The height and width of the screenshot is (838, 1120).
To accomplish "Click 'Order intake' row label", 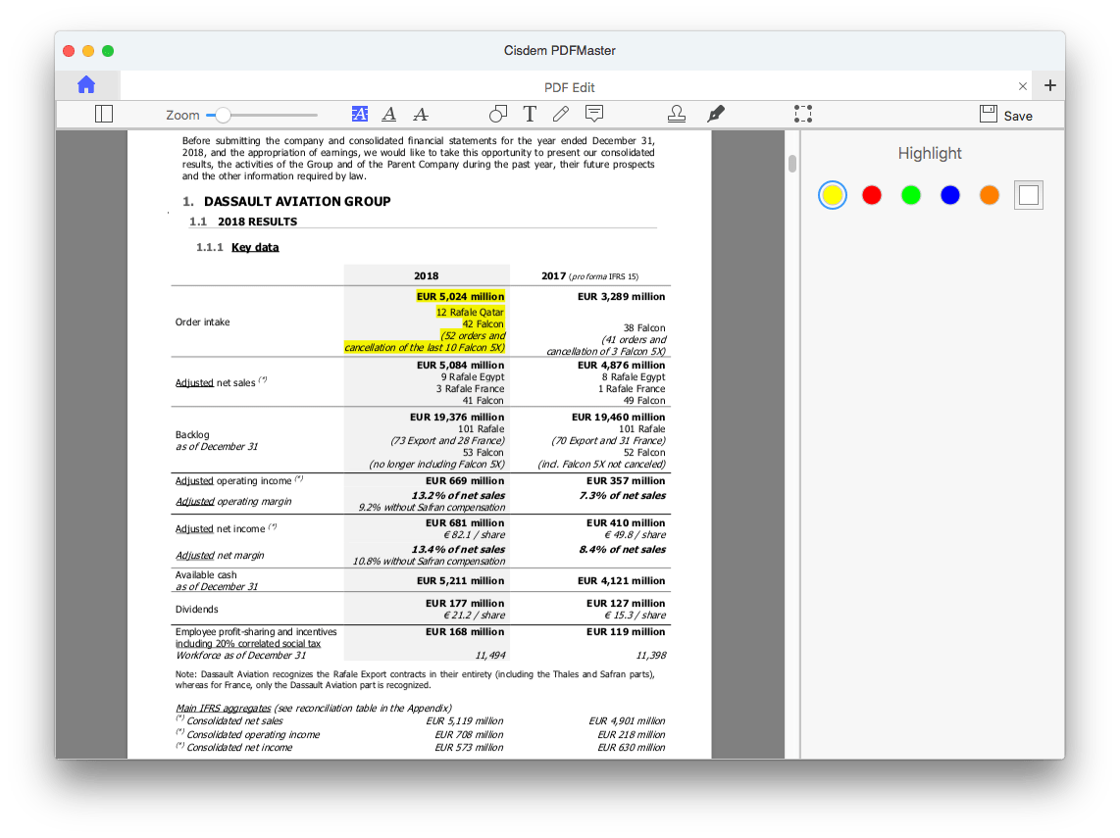I will pyautogui.click(x=202, y=321).
